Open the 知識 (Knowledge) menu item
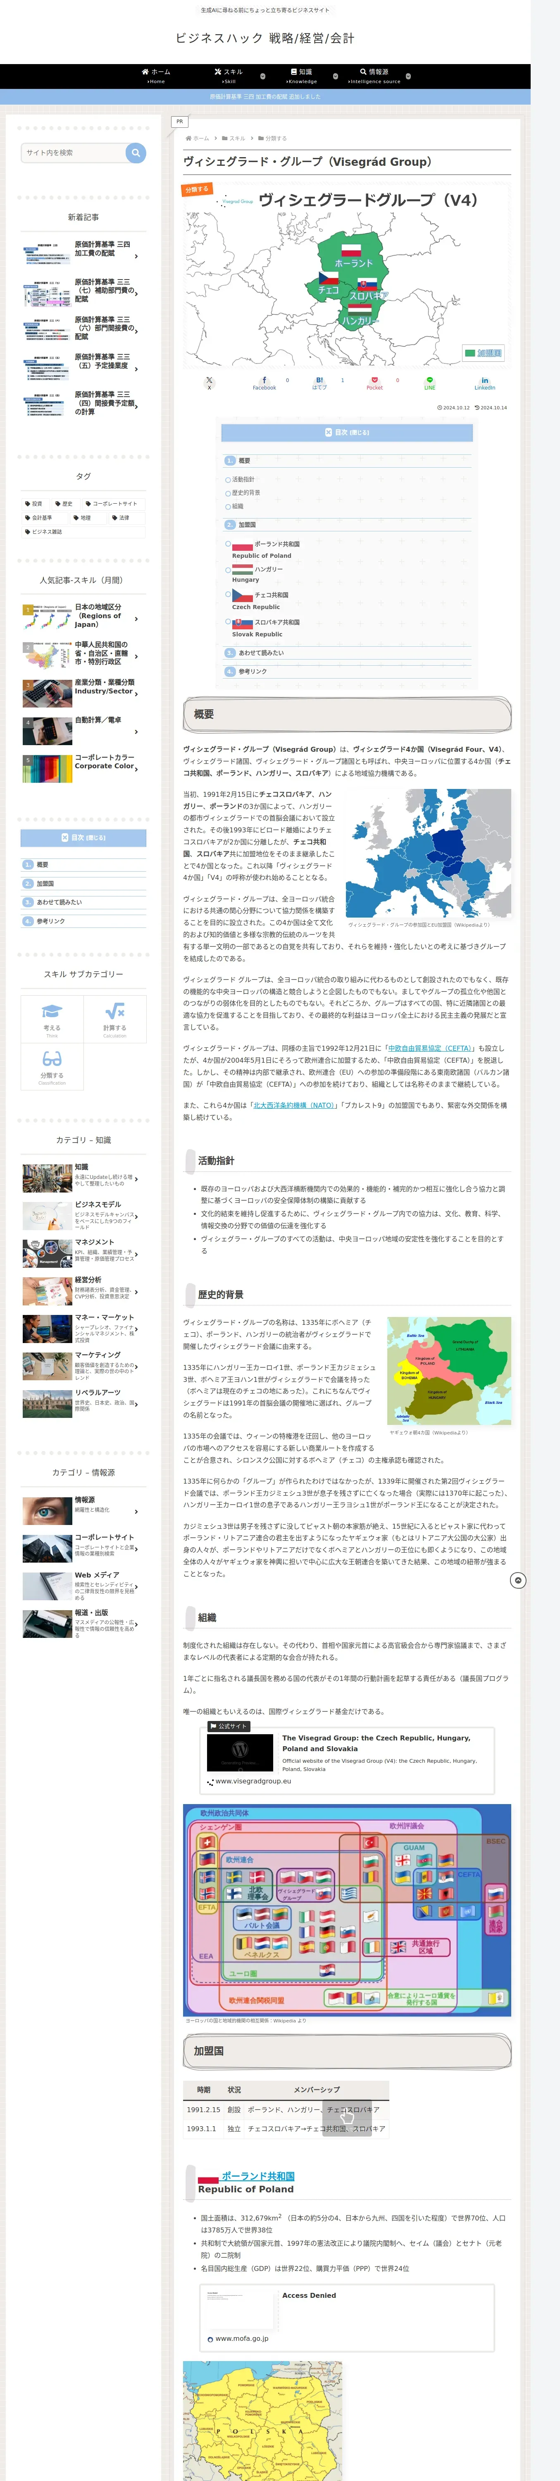The image size is (560, 2481). [x=301, y=76]
